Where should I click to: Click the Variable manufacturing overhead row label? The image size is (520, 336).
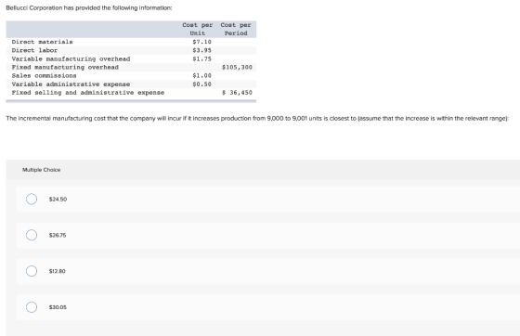(71, 59)
